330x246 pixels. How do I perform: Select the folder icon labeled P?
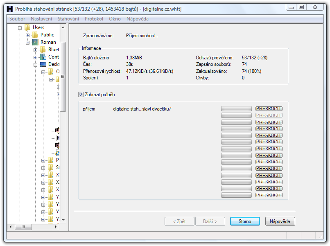[x=51, y=160]
